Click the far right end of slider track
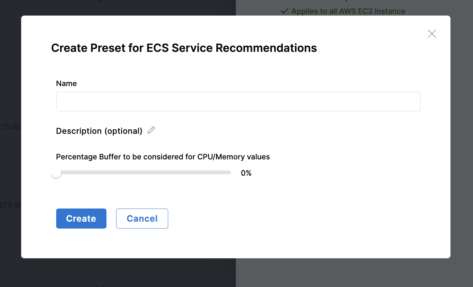473x287 pixels. coord(230,173)
